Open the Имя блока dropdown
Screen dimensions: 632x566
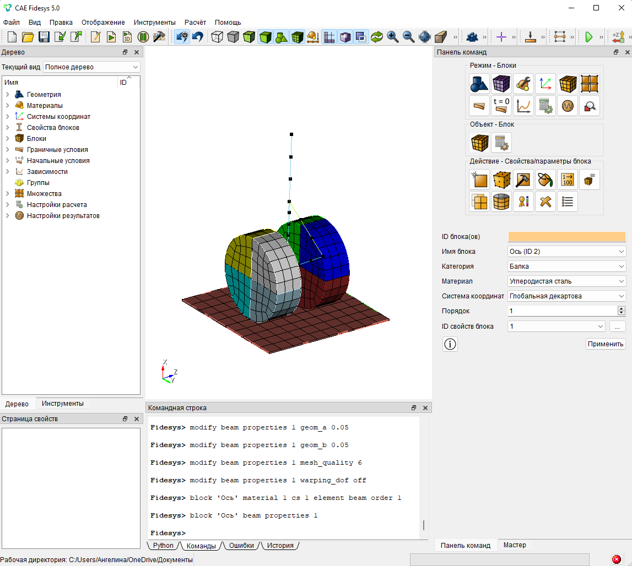(x=566, y=252)
